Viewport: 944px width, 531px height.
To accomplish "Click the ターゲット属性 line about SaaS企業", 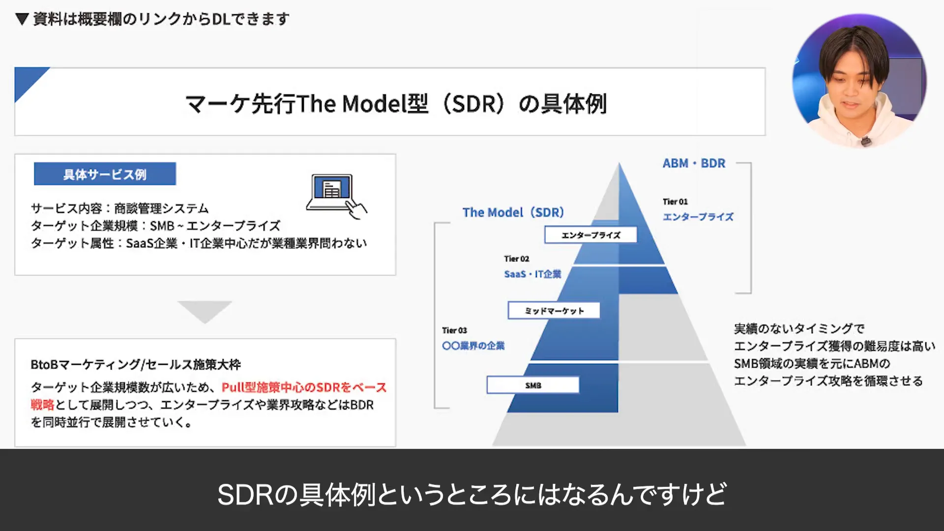I will [x=199, y=243].
